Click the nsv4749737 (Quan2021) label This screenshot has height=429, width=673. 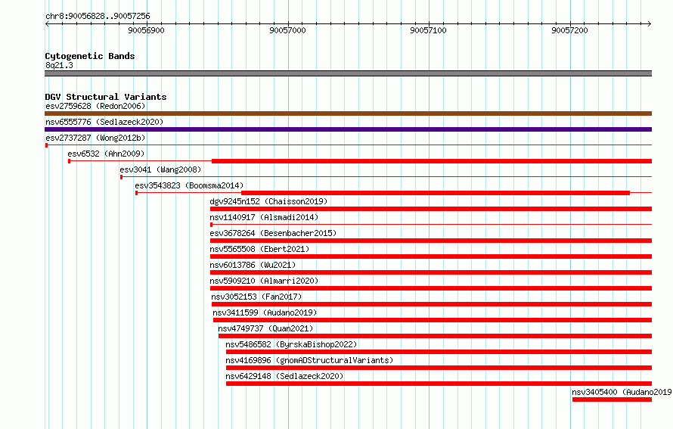point(265,328)
